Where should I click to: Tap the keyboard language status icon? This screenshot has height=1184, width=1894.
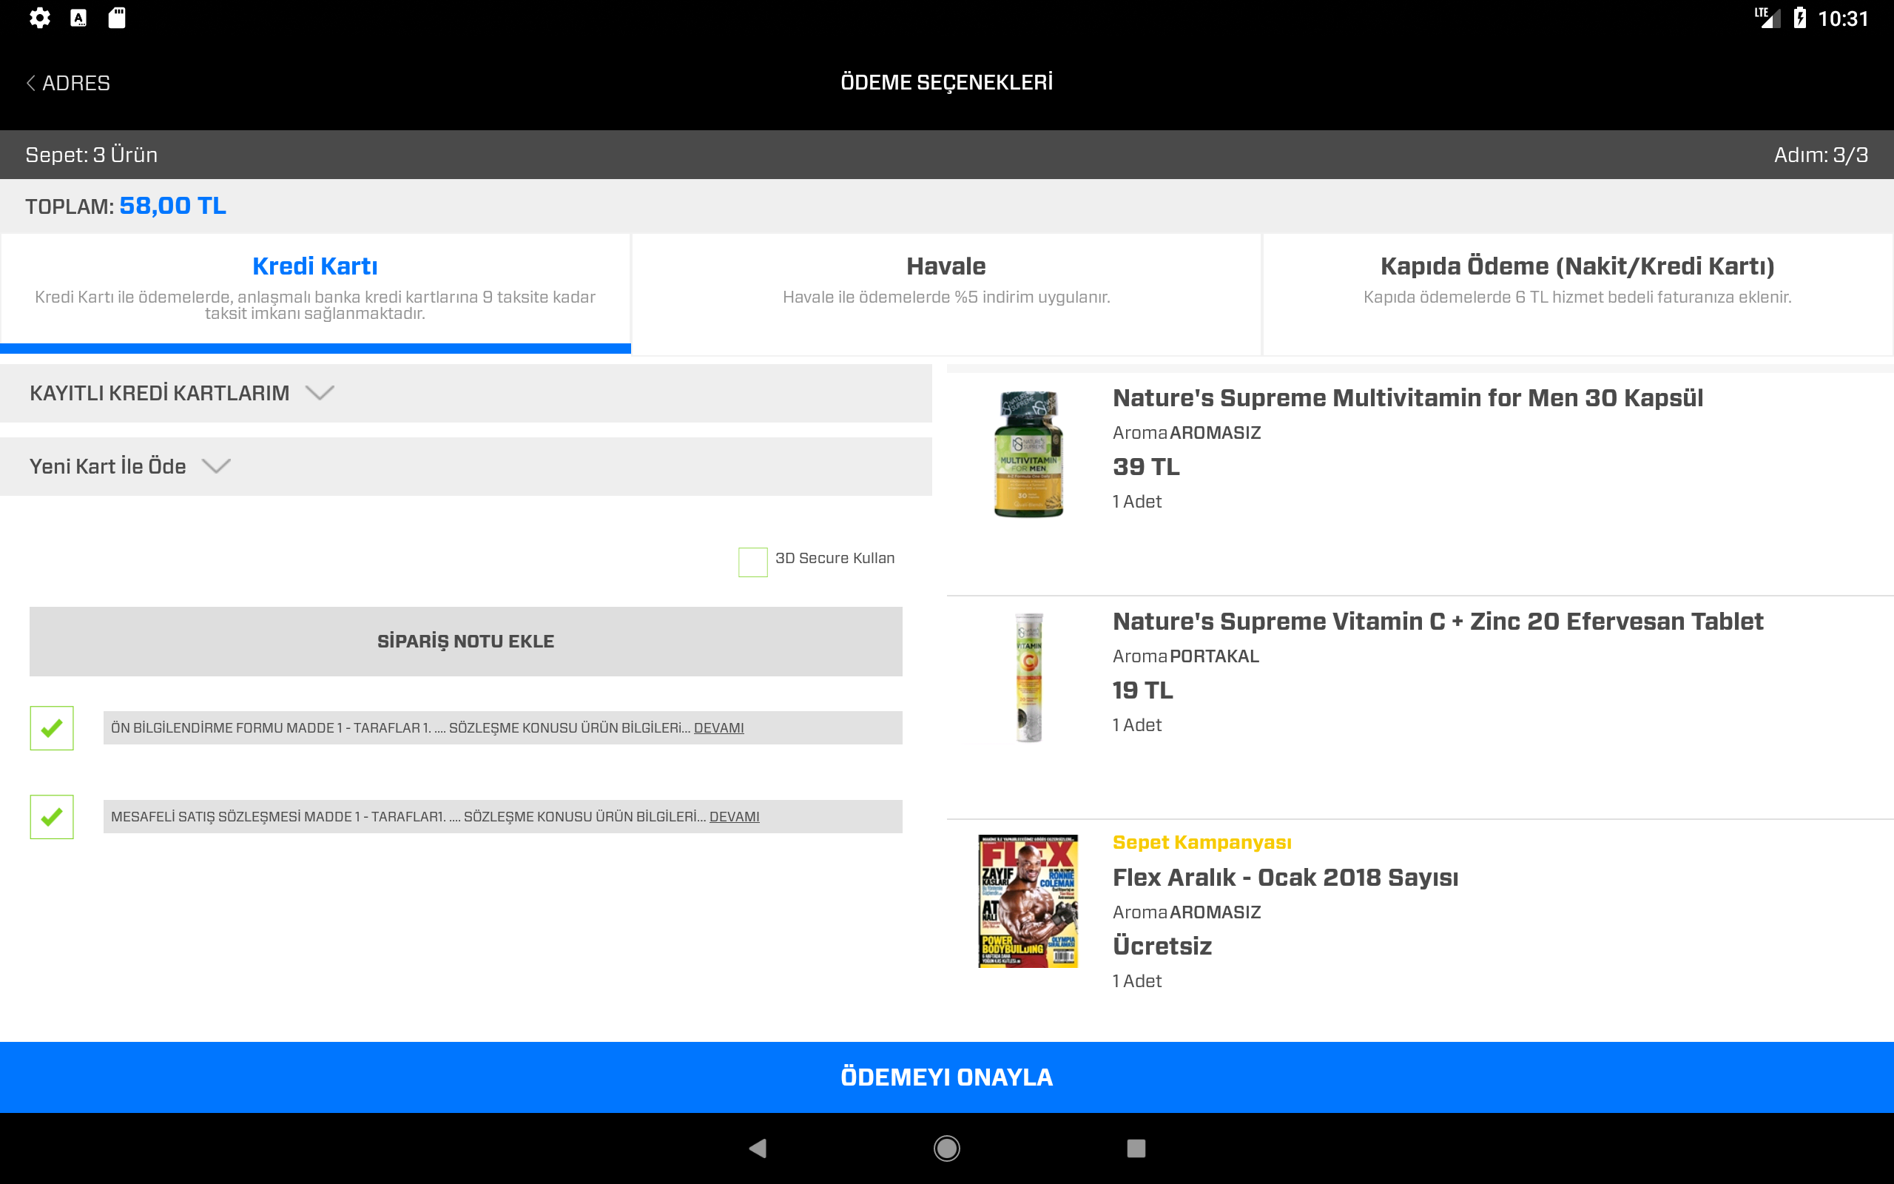pos(78,18)
